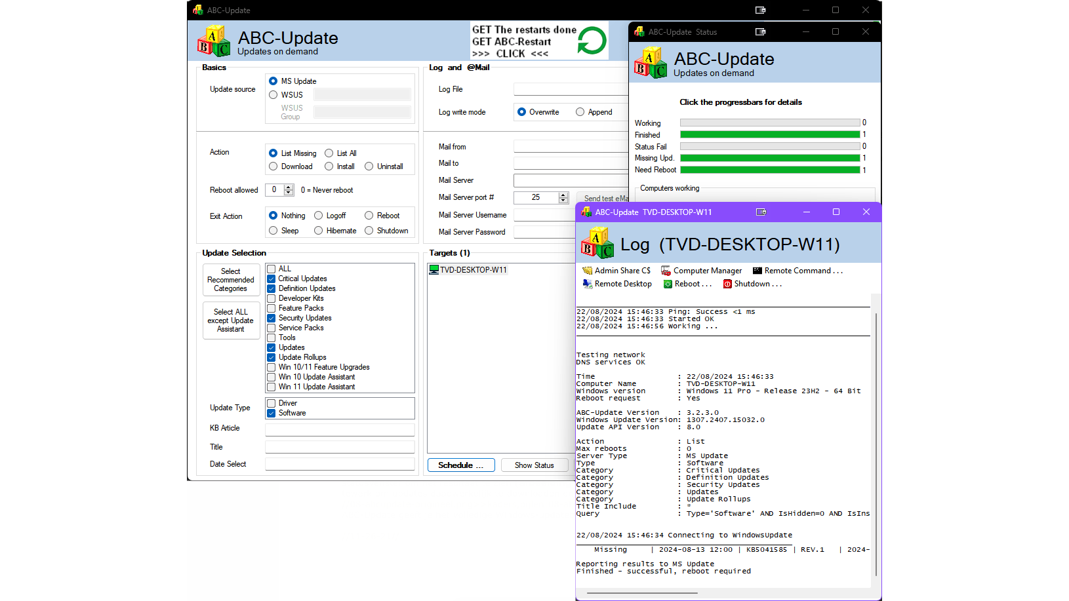This screenshot has height=601, width=1069.
Task: Check the Developer Kits checkbox
Action: pyautogui.click(x=272, y=298)
